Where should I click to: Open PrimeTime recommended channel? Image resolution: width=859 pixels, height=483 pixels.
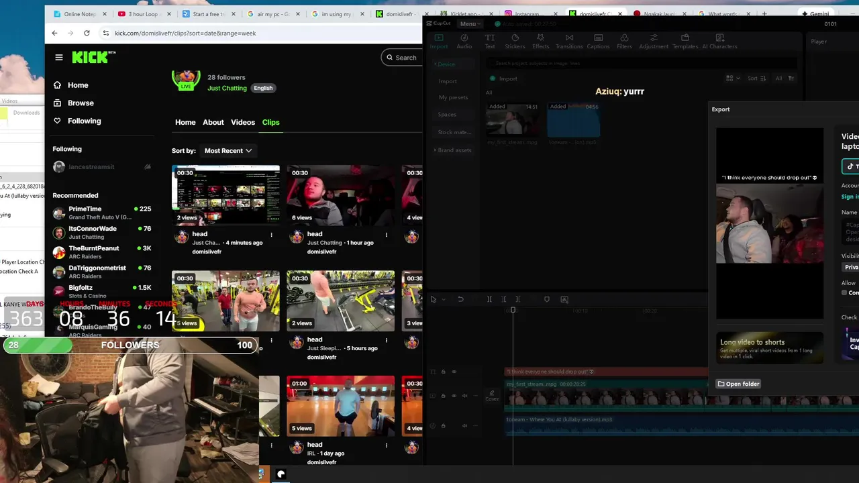[x=102, y=213]
